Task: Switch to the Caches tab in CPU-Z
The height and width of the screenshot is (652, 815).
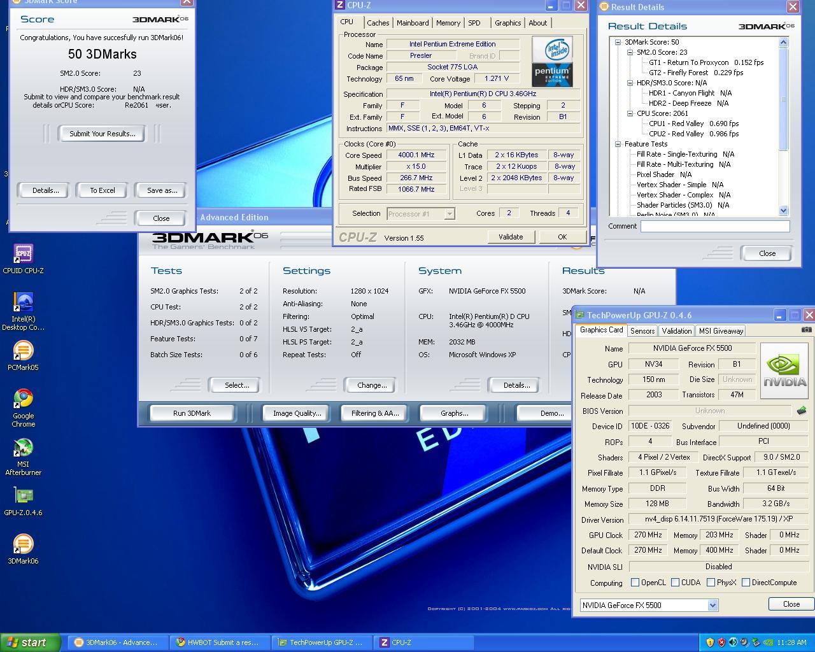Action: point(378,23)
